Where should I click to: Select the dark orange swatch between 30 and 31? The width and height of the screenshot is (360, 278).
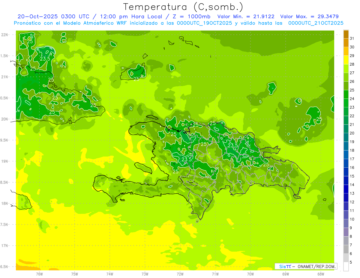click(346, 43)
